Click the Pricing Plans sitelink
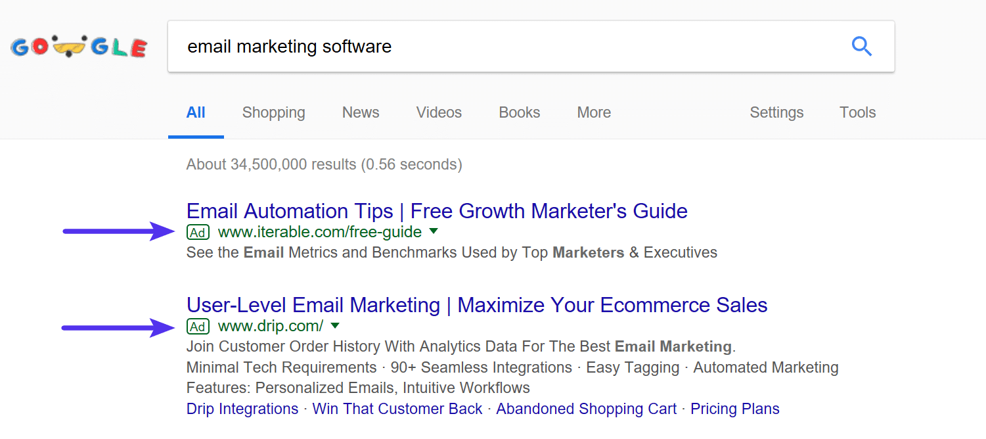This screenshot has width=986, height=439. pyautogui.click(x=734, y=408)
